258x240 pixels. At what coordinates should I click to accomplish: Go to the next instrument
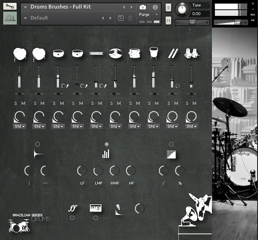pyautogui.click(x=132, y=7)
